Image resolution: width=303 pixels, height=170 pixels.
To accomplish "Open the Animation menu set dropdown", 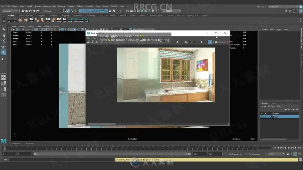I will pos(10,11).
